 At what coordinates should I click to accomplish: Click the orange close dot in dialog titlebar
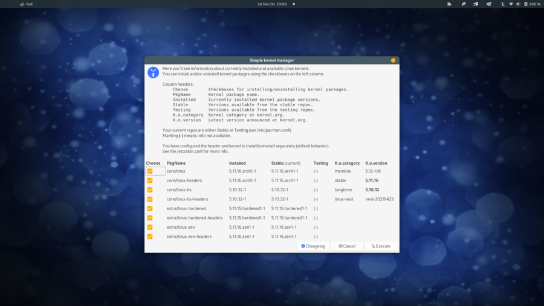(393, 60)
